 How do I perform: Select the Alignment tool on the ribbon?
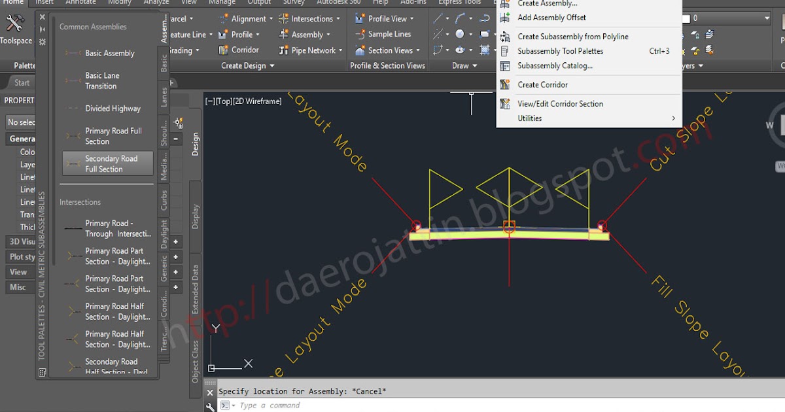[251, 18]
